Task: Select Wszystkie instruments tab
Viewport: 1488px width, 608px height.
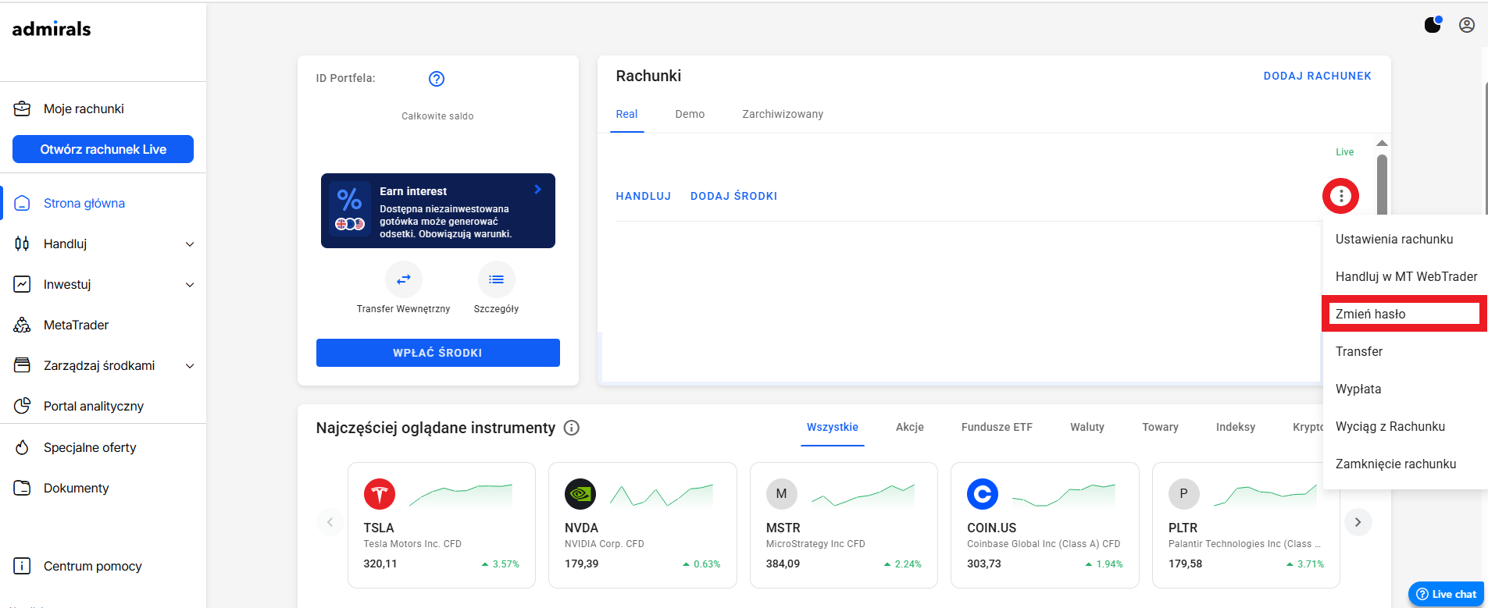Action: 833,427
